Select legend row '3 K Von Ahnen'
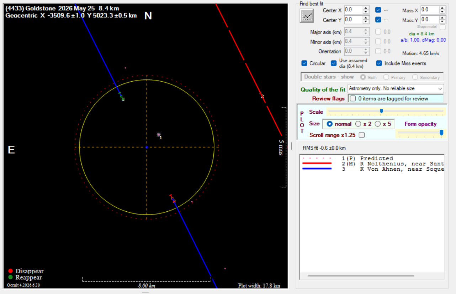This screenshot has height=294, width=456. point(372,169)
